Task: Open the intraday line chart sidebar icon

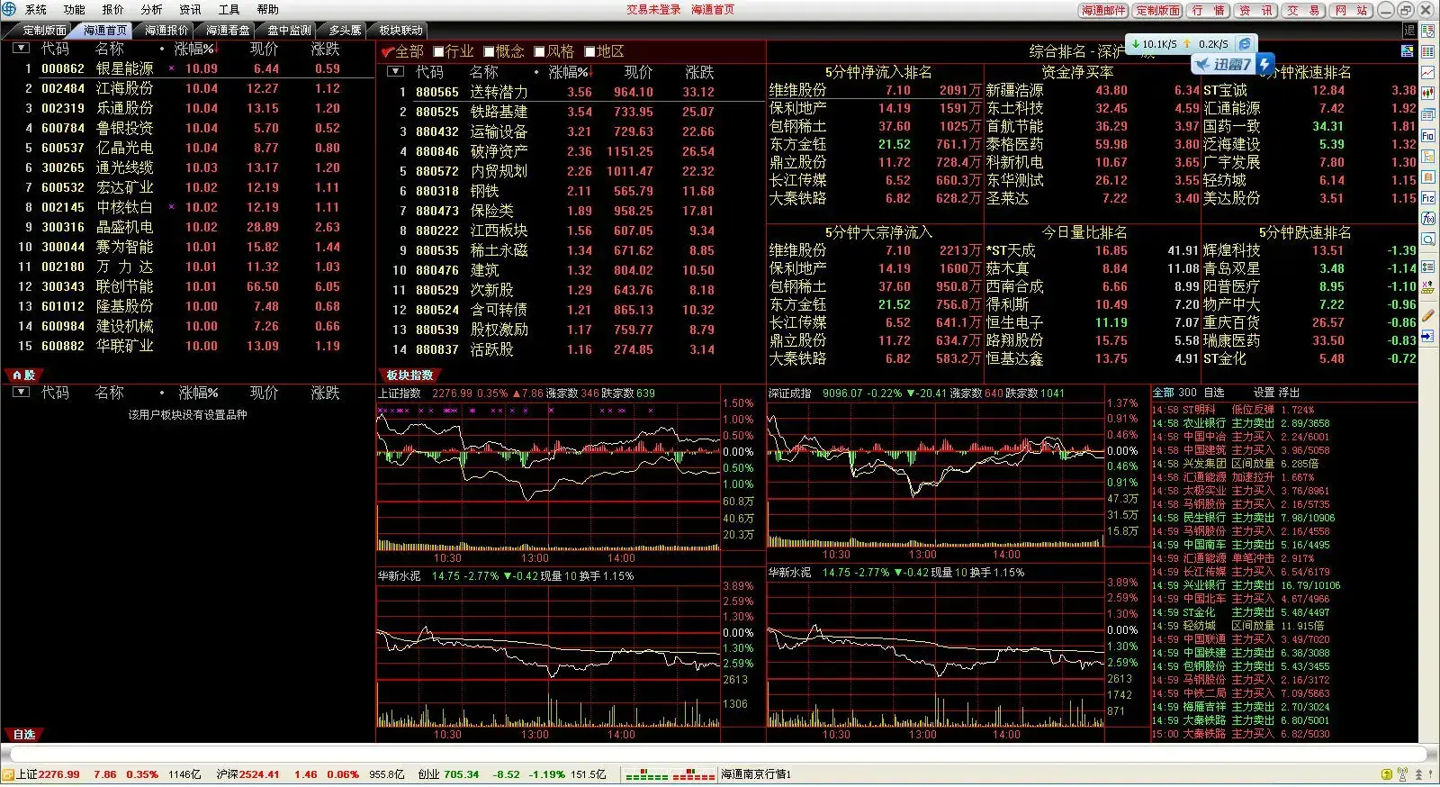Action: [1428, 72]
